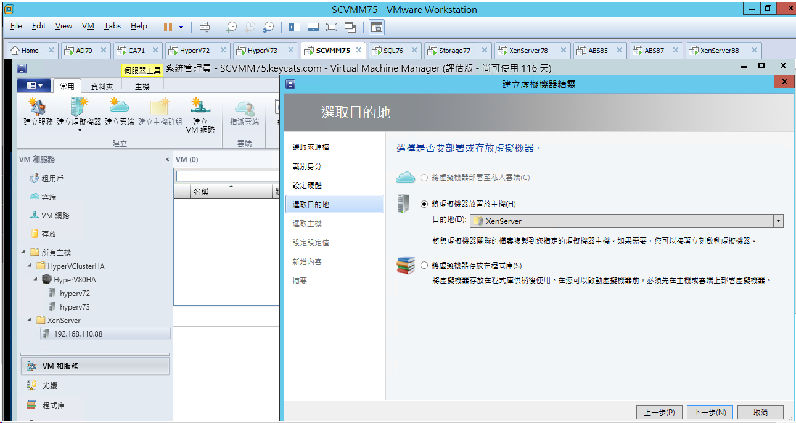
Task: Show the VMware library sidebar panel icon
Action: [295, 27]
